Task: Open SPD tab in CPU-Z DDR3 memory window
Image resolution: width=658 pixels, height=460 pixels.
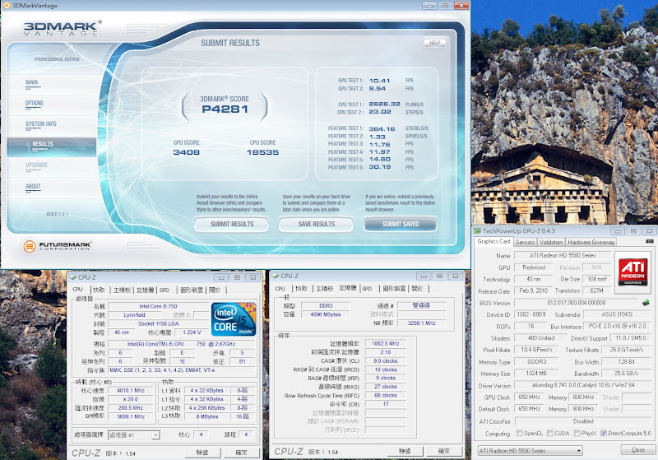Action: 367,289
